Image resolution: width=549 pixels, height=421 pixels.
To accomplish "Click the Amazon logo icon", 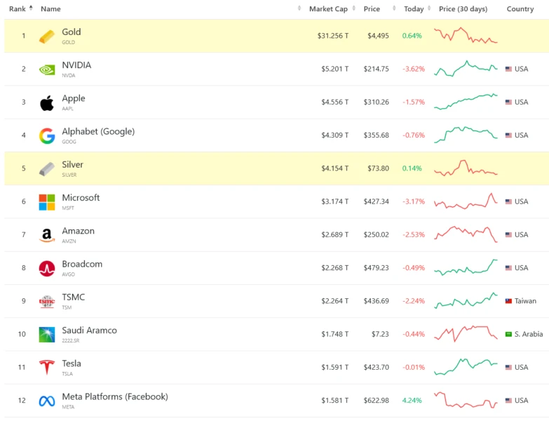I will click(x=46, y=235).
